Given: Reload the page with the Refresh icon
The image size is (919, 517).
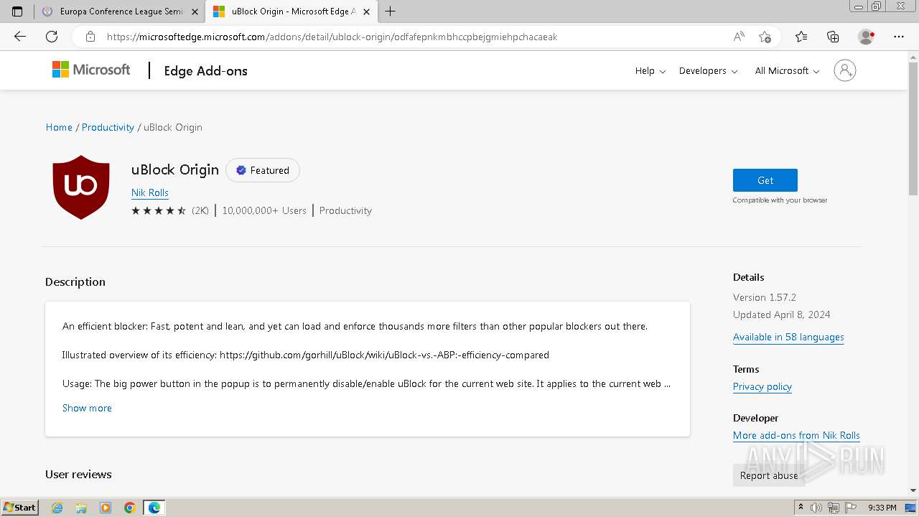Looking at the screenshot, I should pos(52,37).
